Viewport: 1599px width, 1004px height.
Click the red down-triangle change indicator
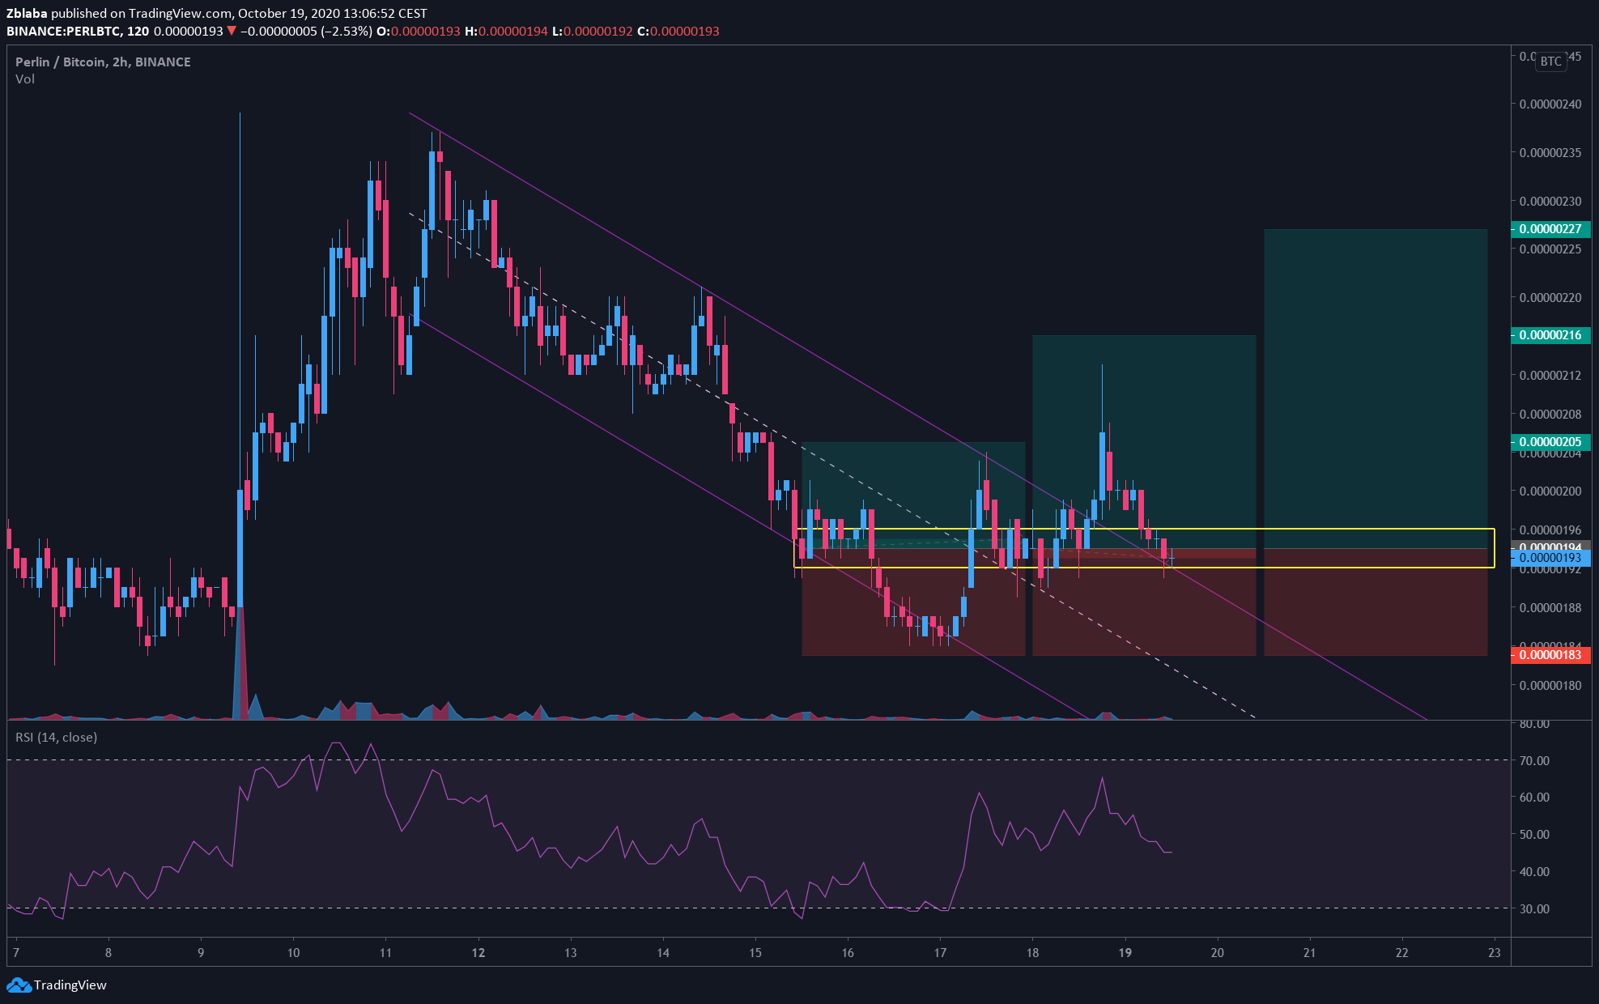coord(232,31)
